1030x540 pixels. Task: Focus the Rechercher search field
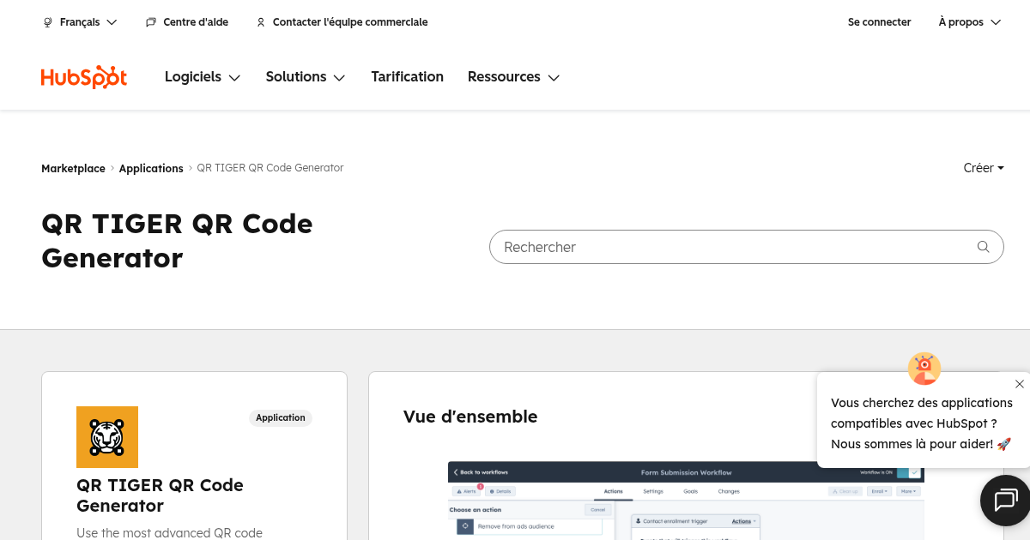746,247
